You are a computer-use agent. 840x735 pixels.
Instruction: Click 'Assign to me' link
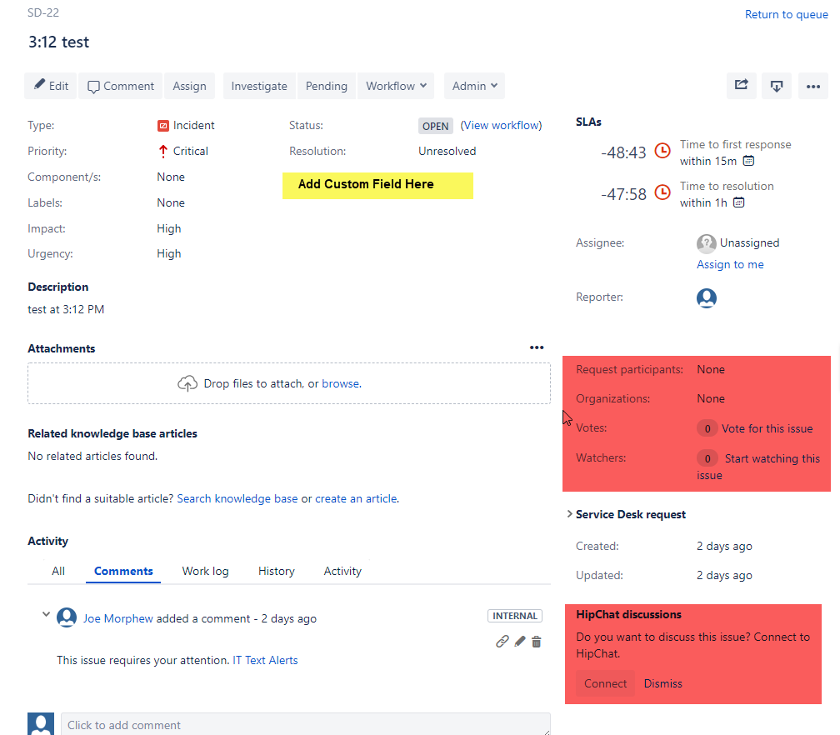(729, 264)
